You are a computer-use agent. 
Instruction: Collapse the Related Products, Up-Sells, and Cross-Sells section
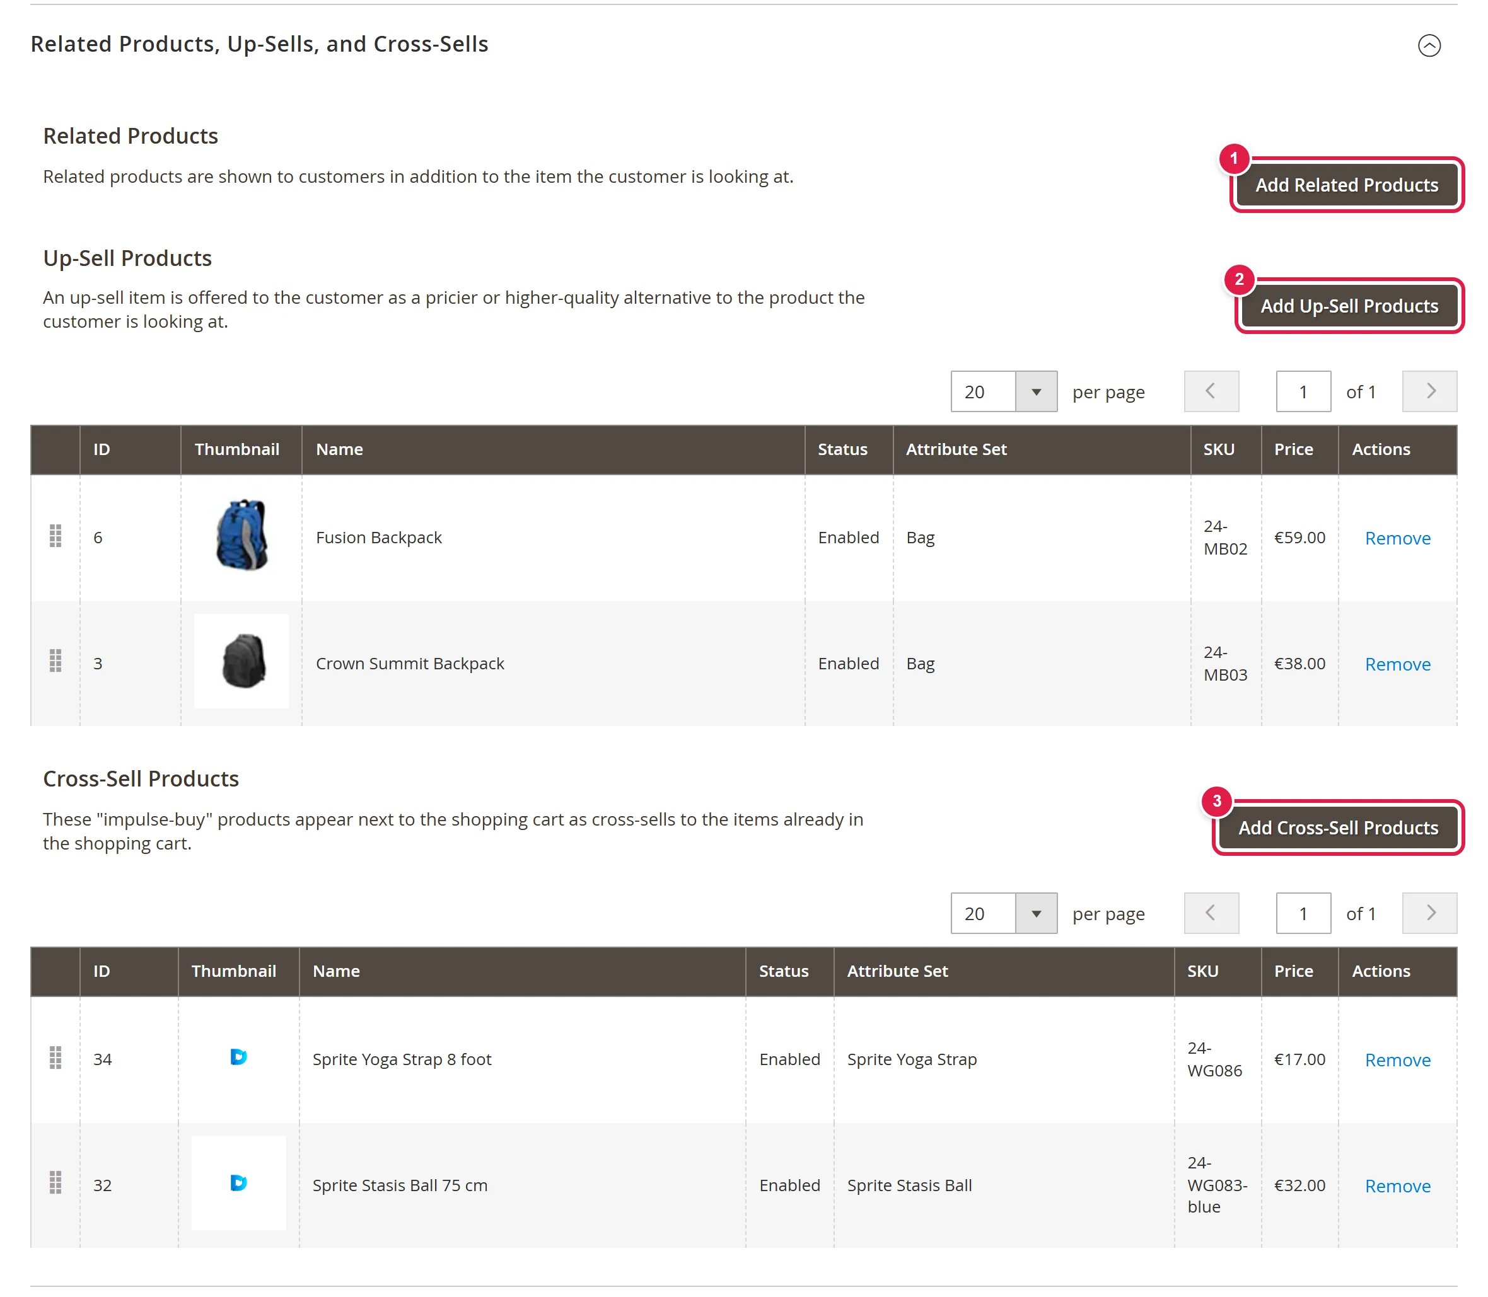pyautogui.click(x=1429, y=45)
